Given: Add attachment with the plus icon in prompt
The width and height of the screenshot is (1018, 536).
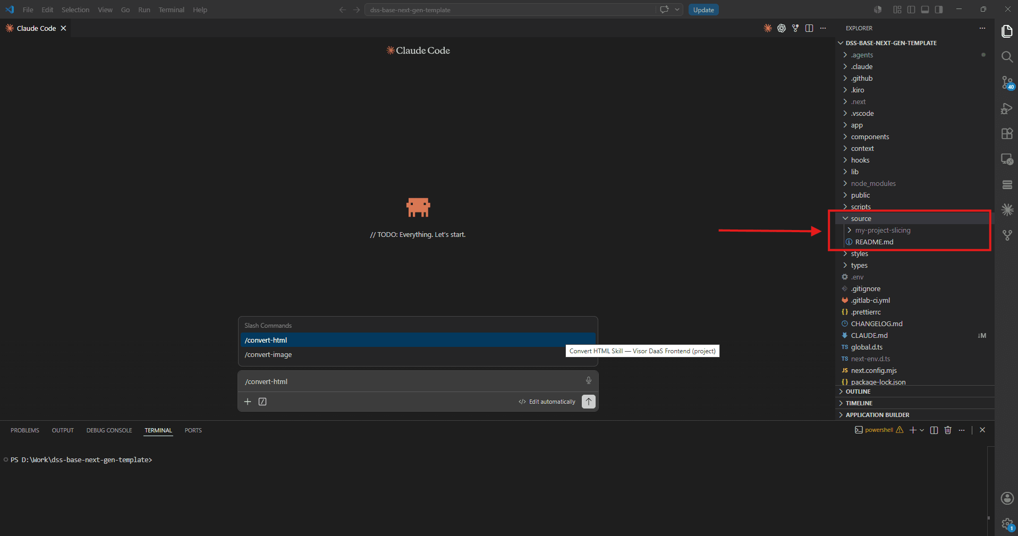Looking at the screenshot, I should 248,402.
